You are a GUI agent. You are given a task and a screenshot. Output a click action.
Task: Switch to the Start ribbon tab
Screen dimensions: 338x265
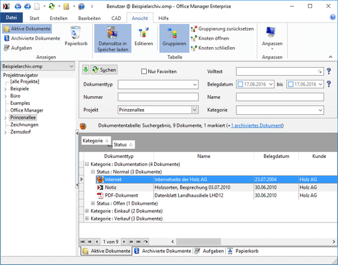[35, 18]
